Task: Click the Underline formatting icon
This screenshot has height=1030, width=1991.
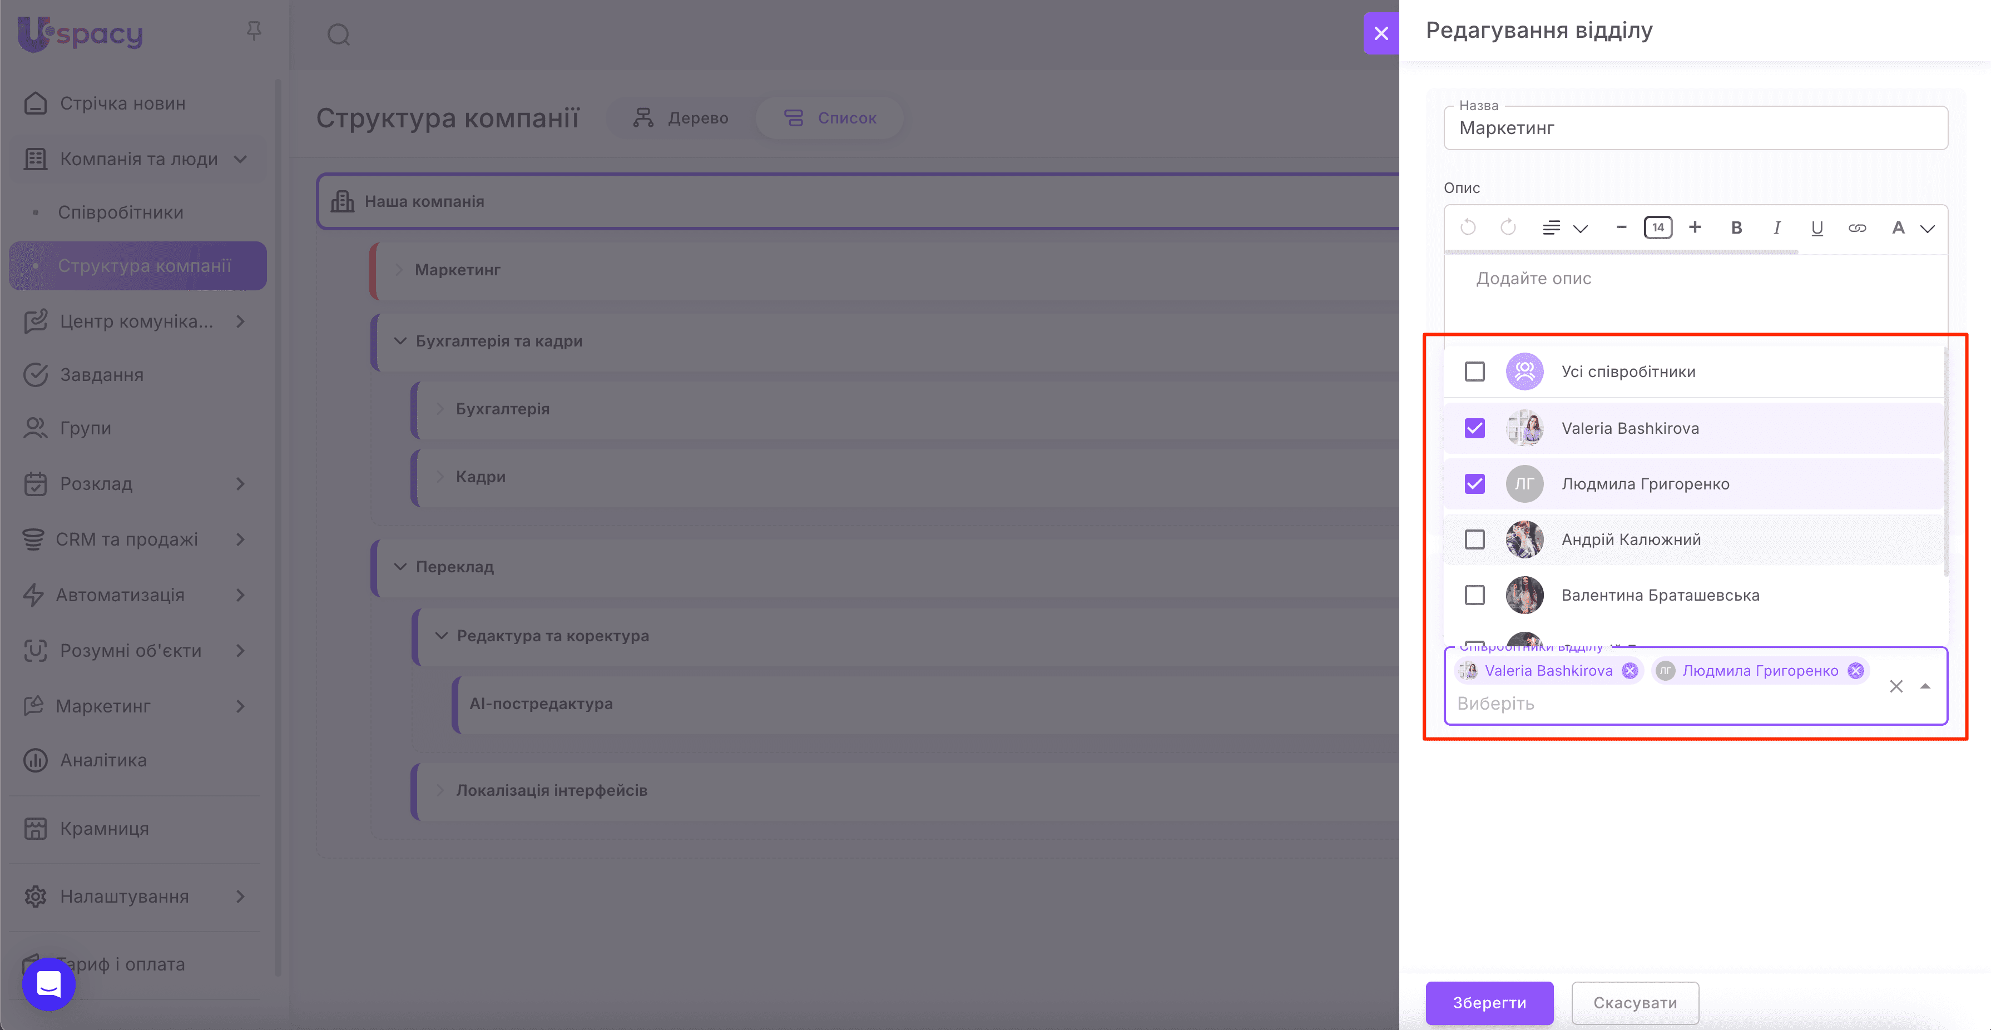Action: pyautogui.click(x=1817, y=228)
